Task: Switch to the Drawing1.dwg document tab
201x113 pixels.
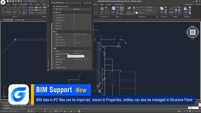Action: coord(8,20)
